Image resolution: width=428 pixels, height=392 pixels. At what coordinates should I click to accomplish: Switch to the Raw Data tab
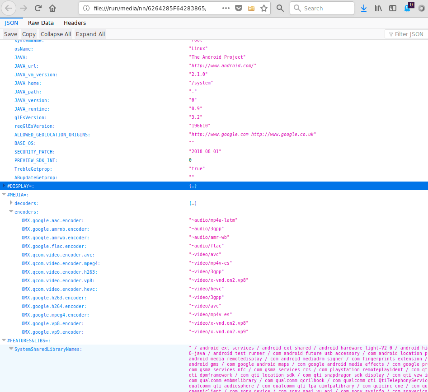(x=41, y=23)
